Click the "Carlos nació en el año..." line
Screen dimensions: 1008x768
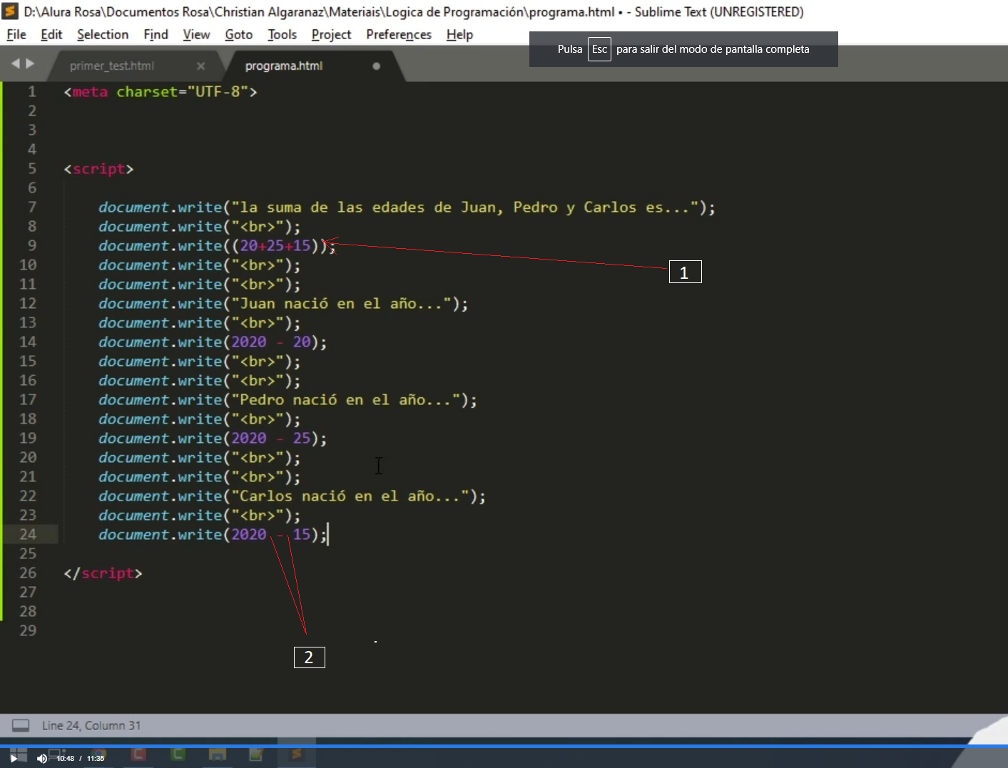point(292,496)
